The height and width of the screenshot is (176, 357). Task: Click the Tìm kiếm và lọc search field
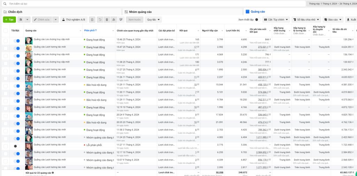tap(153, 4)
